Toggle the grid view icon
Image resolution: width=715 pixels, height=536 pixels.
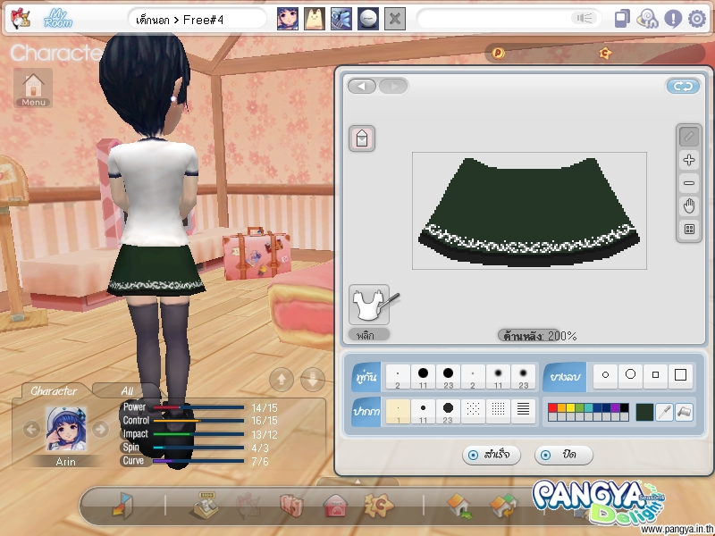(x=688, y=229)
